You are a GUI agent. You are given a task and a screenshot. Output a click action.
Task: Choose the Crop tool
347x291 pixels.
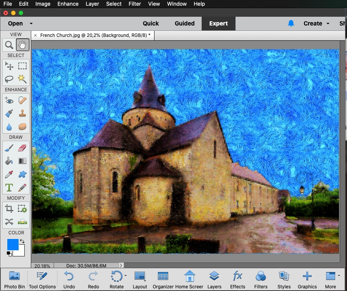pyautogui.click(x=9, y=209)
